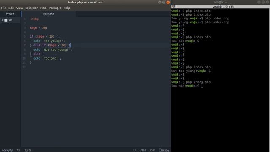Screen dimensions: 270x152
Task: Minimize the Atom window
Action: [x=159, y=2]
